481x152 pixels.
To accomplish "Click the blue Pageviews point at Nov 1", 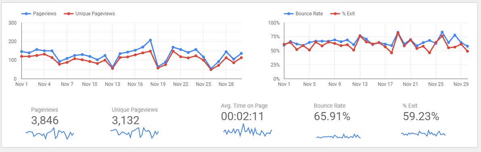I will (21, 52).
